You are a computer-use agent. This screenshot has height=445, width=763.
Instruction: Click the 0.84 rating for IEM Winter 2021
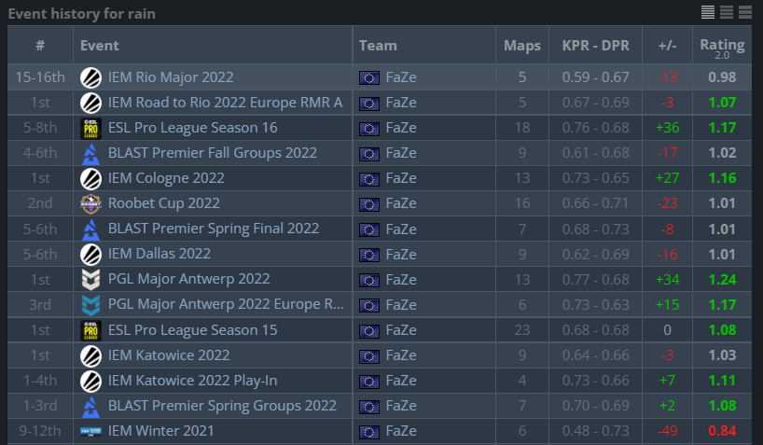[722, 431]
